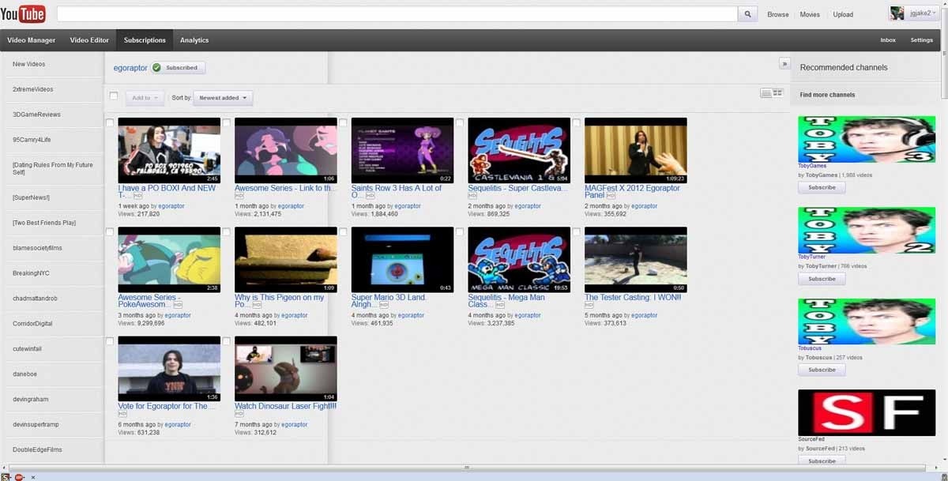
Task: Close the bottom add-on bar with the X
Action: pos(33,477)
